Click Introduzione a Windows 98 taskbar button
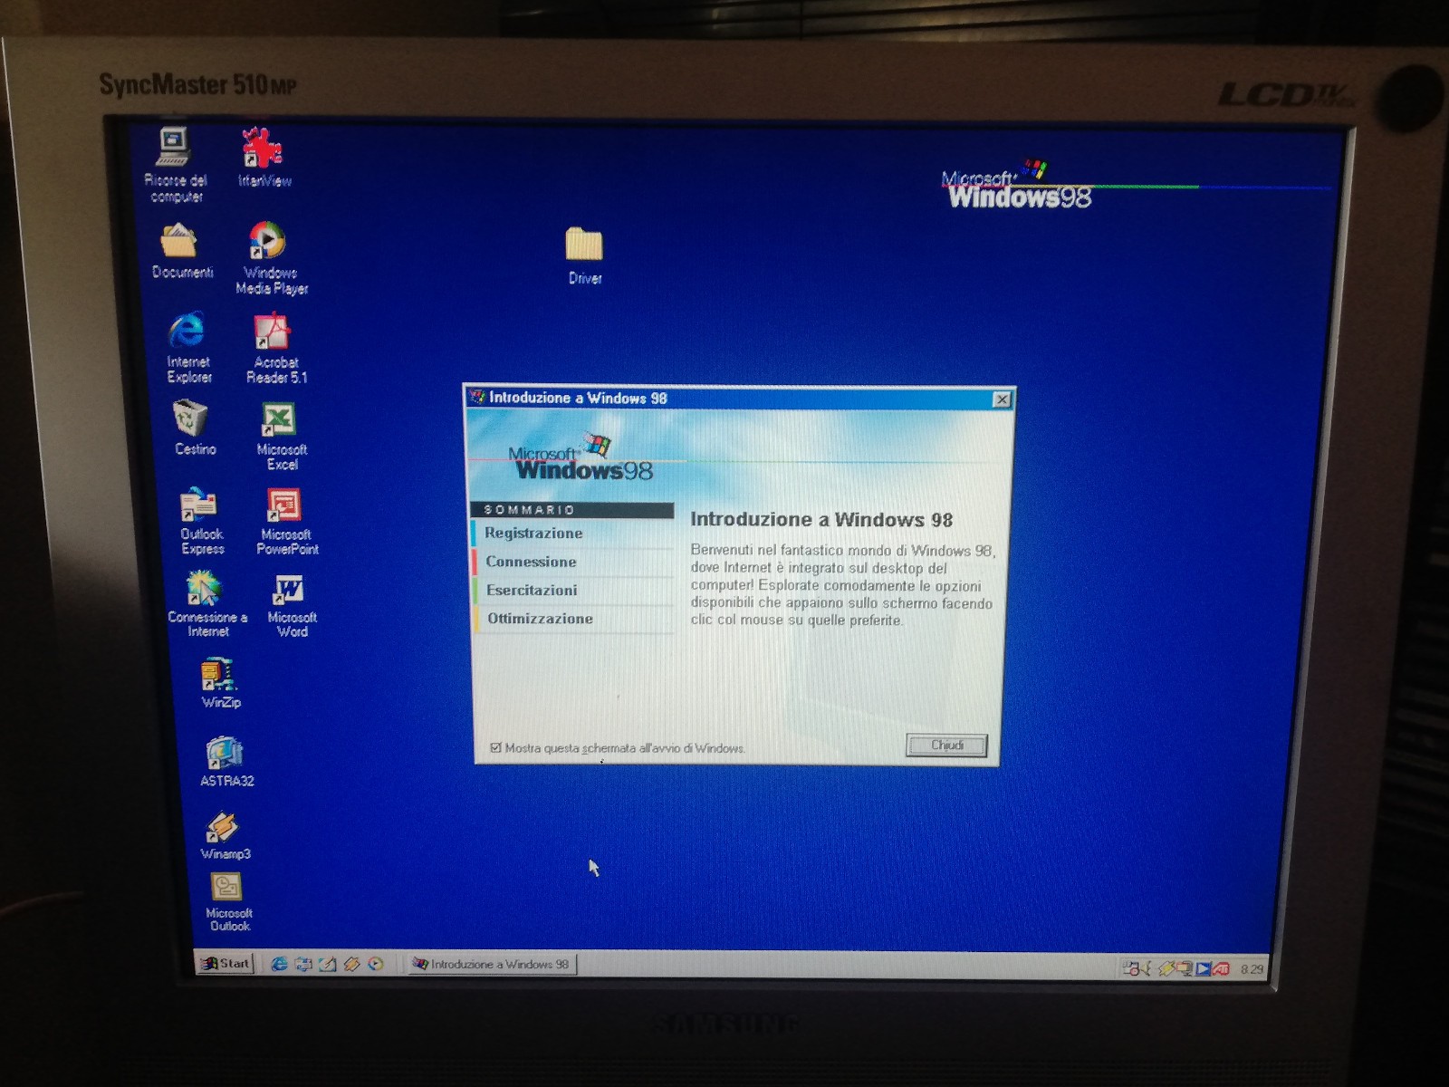This screenshot has height=1087, width=1449. point(492,965)
